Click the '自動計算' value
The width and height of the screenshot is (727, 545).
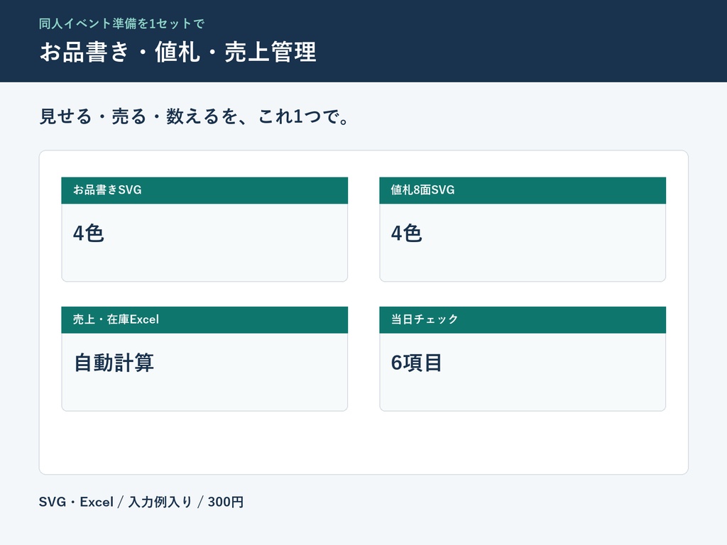[114, 363]
